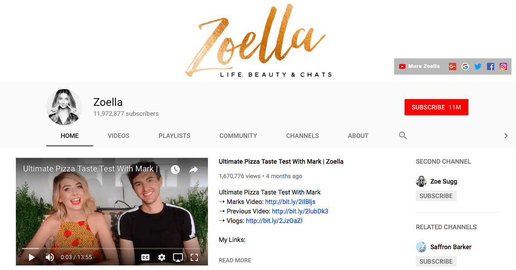
Task: Click the Google G icon
Action: (x=465, y=66)
